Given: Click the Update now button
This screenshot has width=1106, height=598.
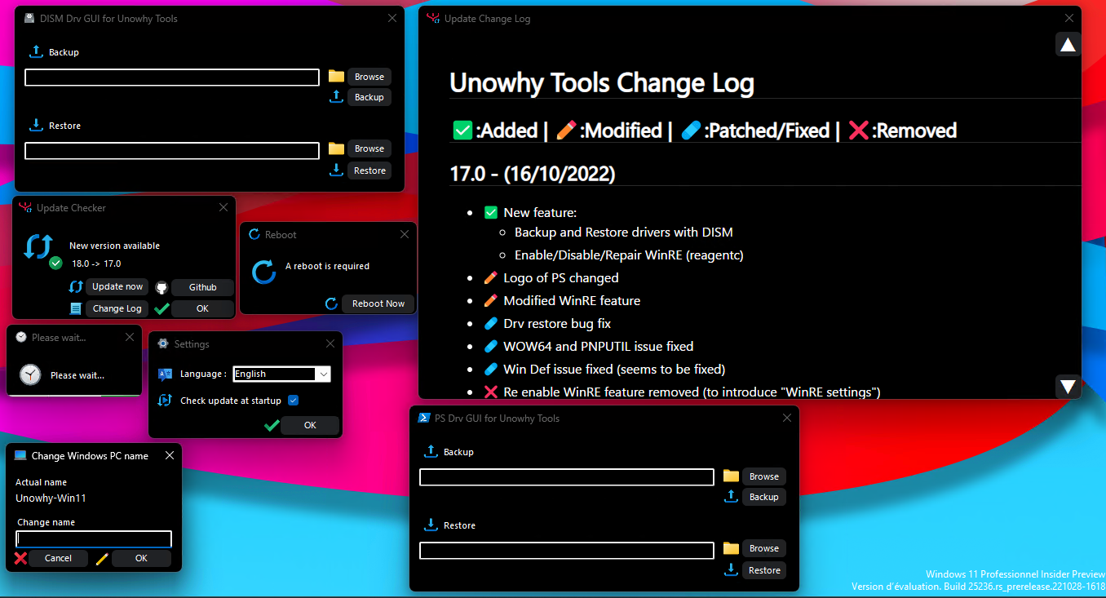Looking at the screenshot, I should 117,286.
